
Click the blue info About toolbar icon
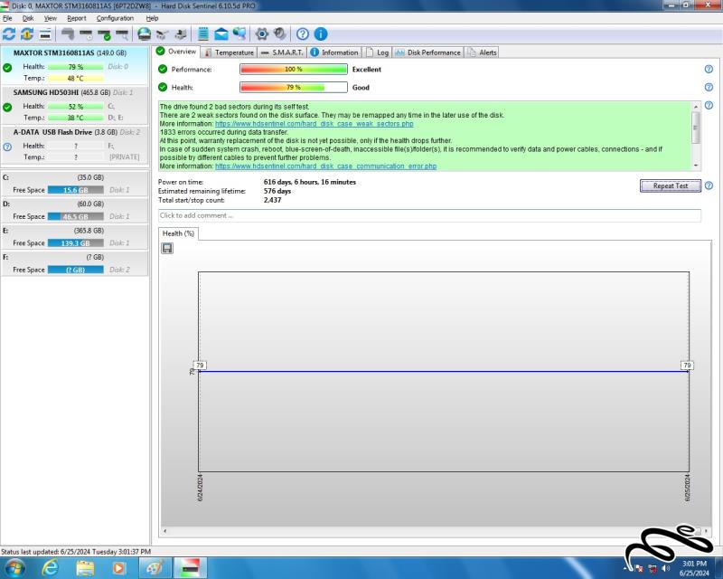pyautogui.click(x=321, y=34)
